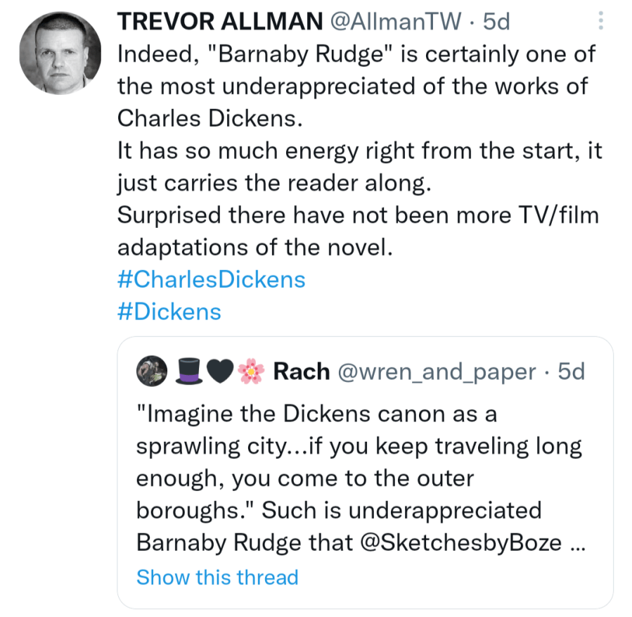Open the TREVOR ALLMAN display name
632x617 pixels.
(x=219, y=21)
